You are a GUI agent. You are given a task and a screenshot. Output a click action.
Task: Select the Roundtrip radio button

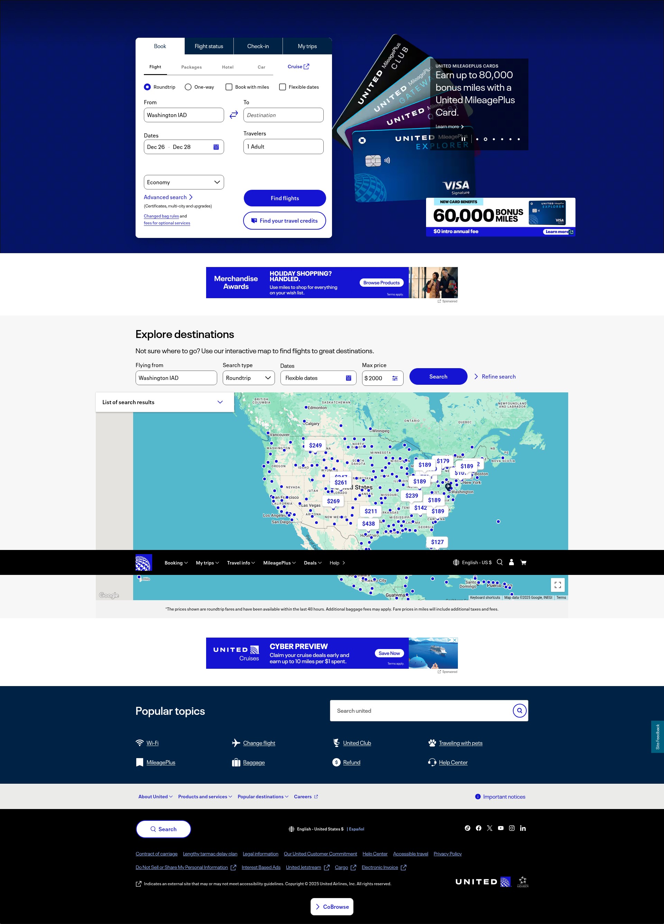[147, 87]
